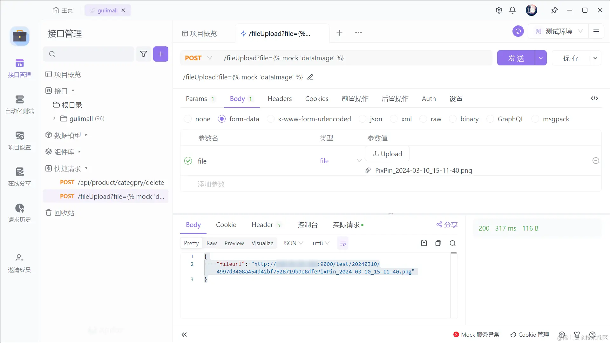Open the code generation icon
The width and height of the screenshot is (610, 343).
point(594,98)
